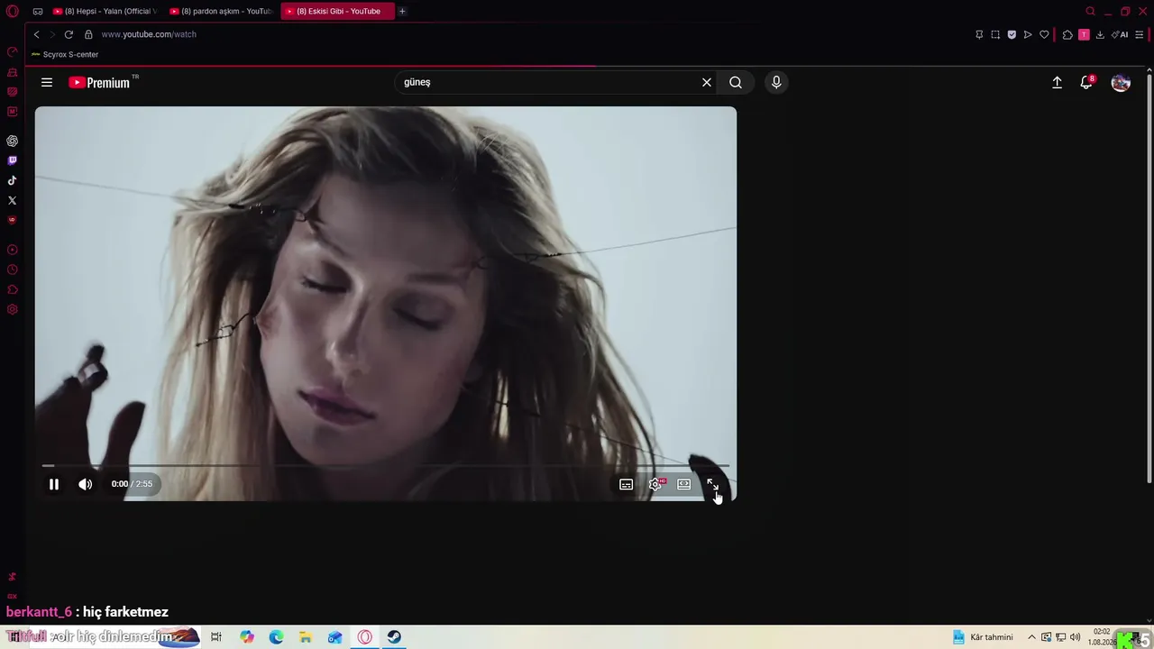Open the system volume tray icon
Screen dimensions: 1154x649
[1075, 637]
